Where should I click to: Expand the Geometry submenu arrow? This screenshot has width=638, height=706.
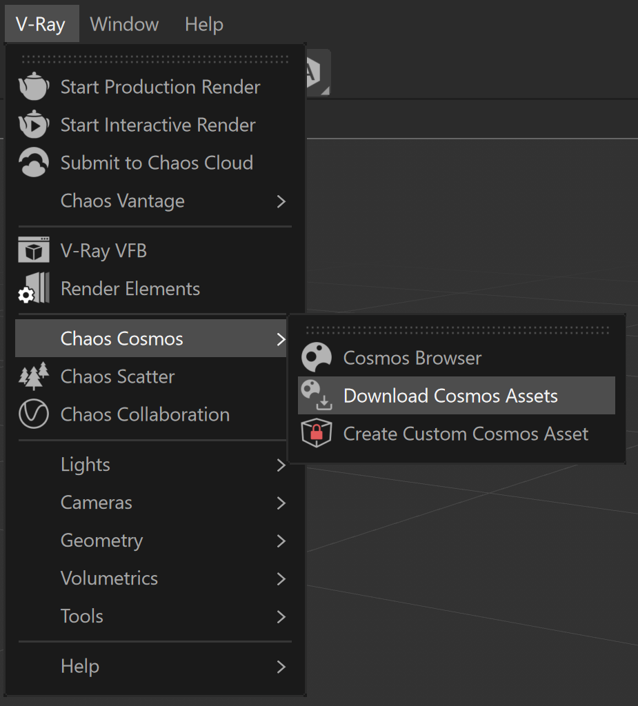(x=281, y=541)
